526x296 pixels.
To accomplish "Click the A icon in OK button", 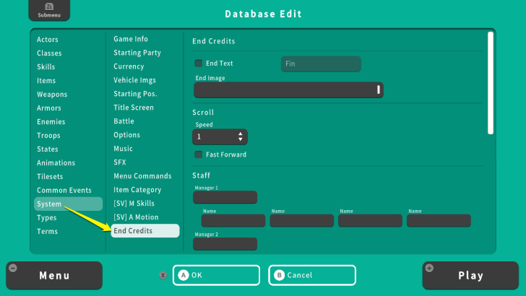I will pos(184,275).
